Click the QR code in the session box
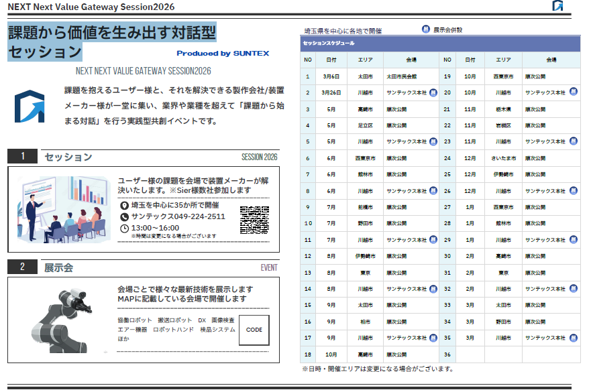589x392 pixels. 254,220
